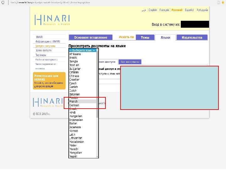Click the language list scroll-down arrow

[x=97, y=156]
